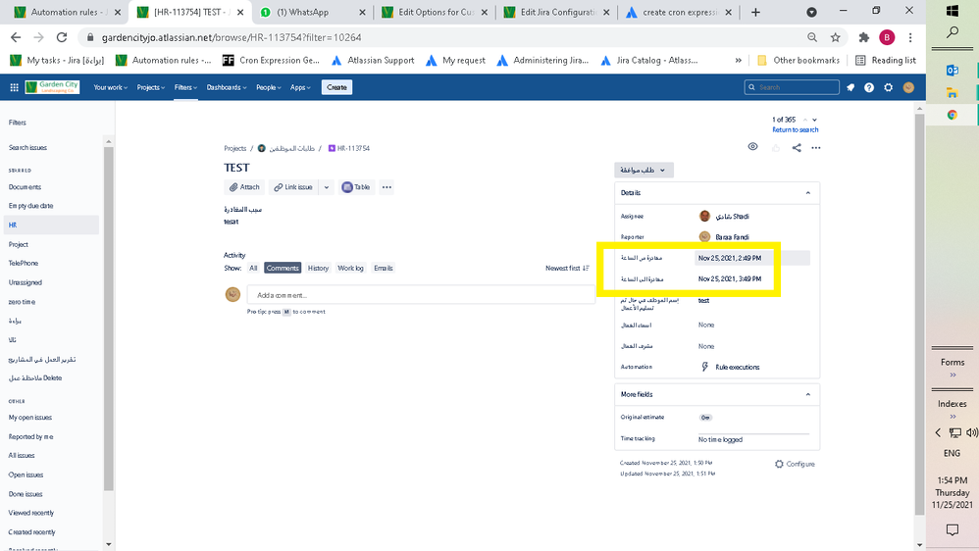Select Viewed recently filter

pyautogui.click(x=31, y=513)
